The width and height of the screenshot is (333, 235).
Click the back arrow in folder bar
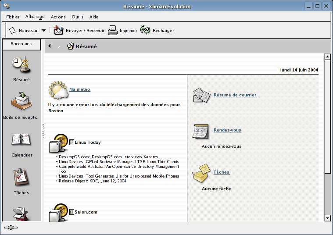pyautogui.click(x=50, y=46)
